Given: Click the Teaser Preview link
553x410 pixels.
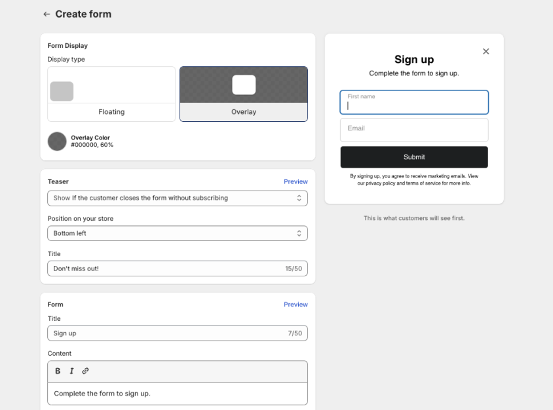Looking at the screenshot, I should click(x=296, y=181).
